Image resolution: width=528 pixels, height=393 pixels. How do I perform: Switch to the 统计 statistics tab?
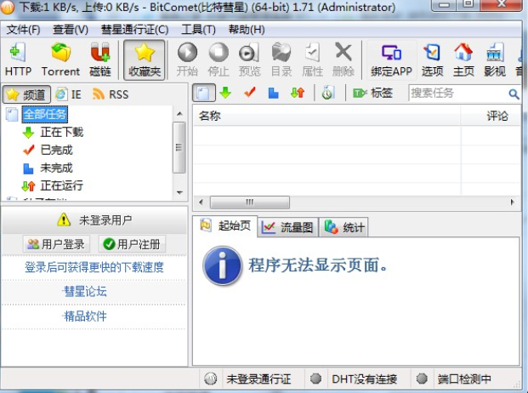(x=343, y=228)
